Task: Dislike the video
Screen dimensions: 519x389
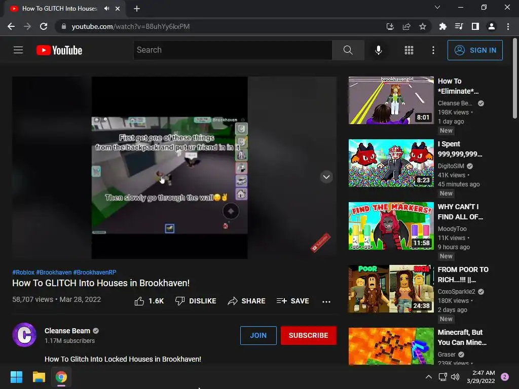Action: pyautogui.click(x=196, y=301)
